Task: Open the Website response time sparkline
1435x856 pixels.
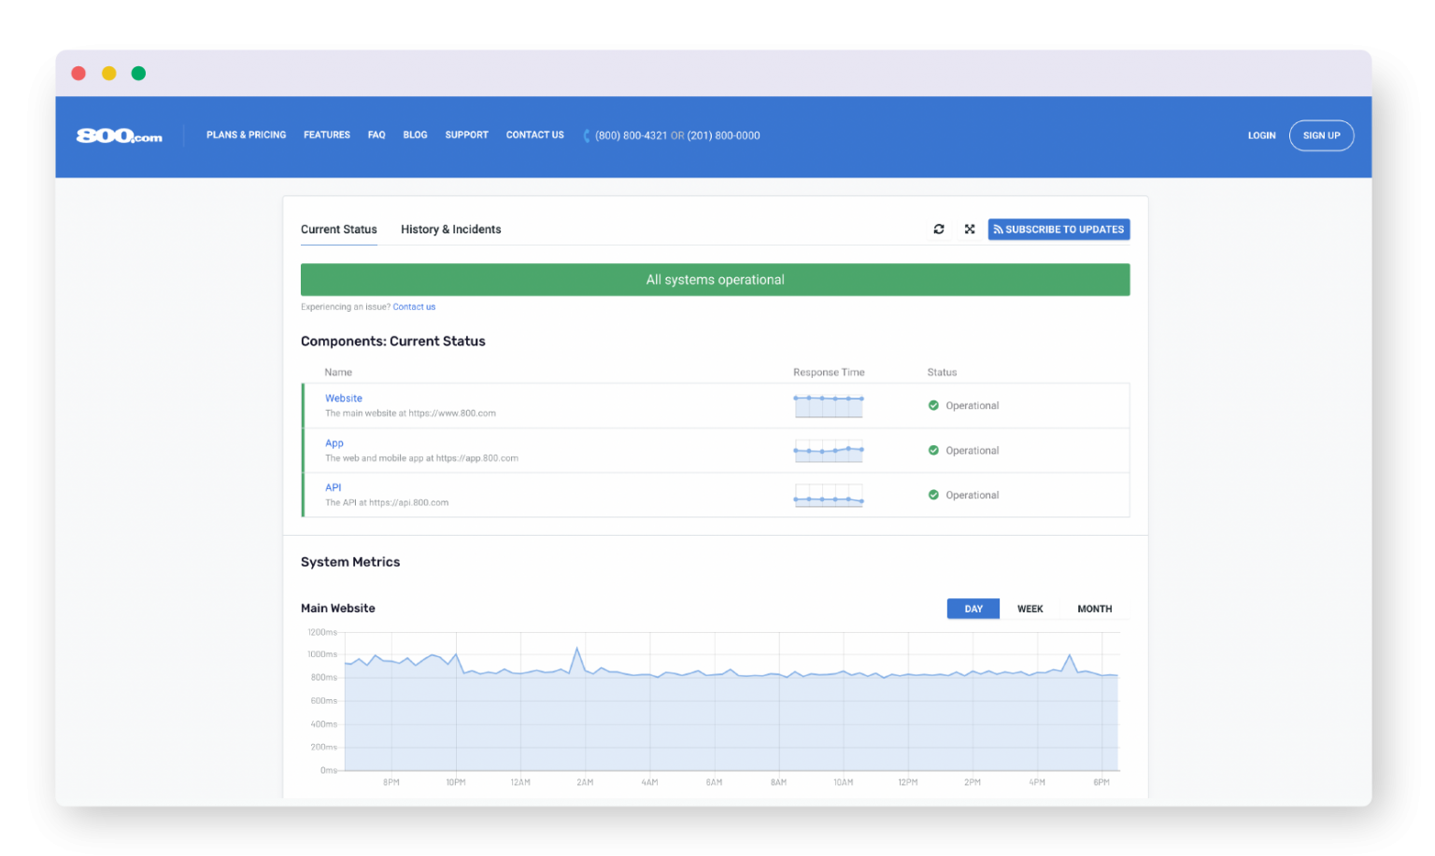Action: pos(829,405)
